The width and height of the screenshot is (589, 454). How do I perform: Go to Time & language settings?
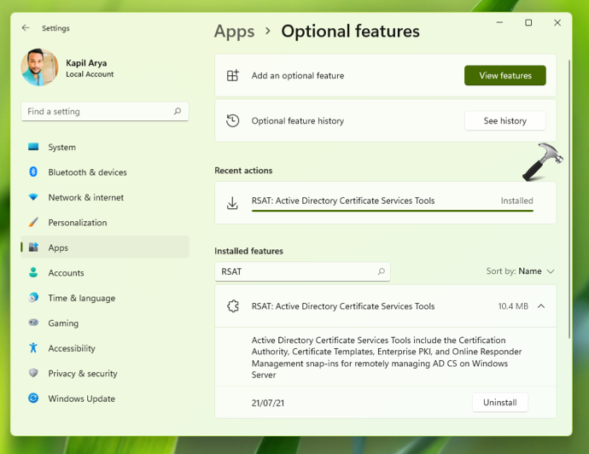[x=80, y=298]
